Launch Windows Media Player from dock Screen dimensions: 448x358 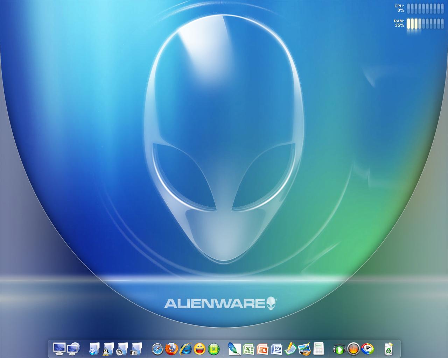(367, 349)
